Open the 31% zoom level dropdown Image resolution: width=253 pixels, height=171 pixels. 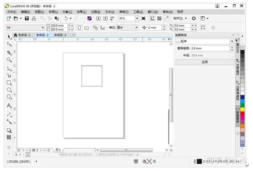coord(137,18)
